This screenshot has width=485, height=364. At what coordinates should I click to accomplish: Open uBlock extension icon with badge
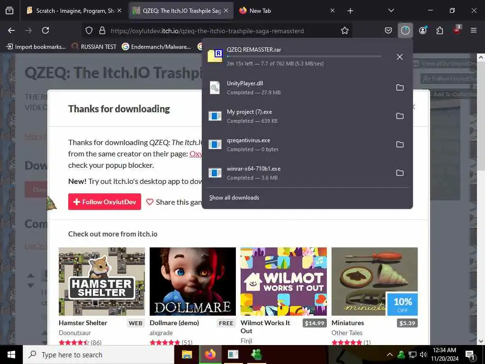457,30
